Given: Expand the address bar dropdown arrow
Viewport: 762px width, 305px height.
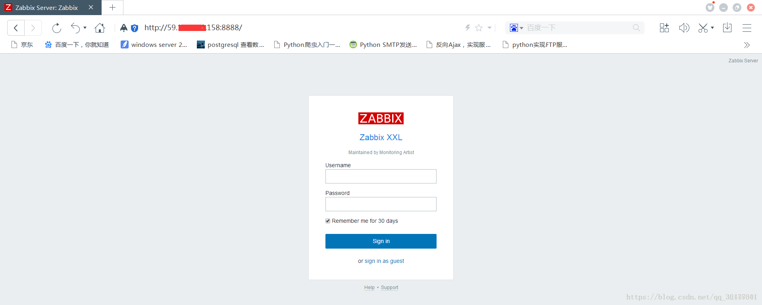Looking at the screenshot, I should click(489, 28).
